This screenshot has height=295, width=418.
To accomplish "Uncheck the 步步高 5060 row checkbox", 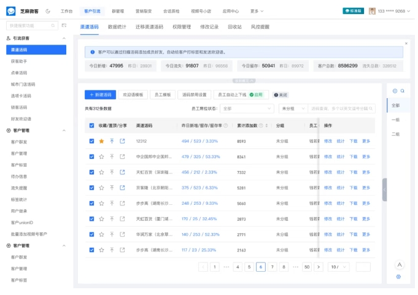I will click(91, 204).
